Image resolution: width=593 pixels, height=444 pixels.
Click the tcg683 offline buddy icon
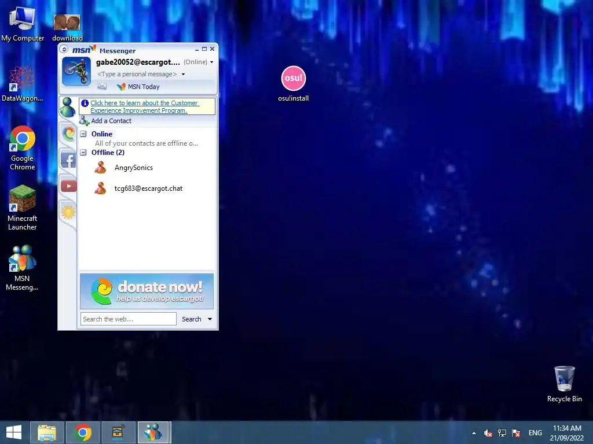pyautogui.click(x=101, y=188)
